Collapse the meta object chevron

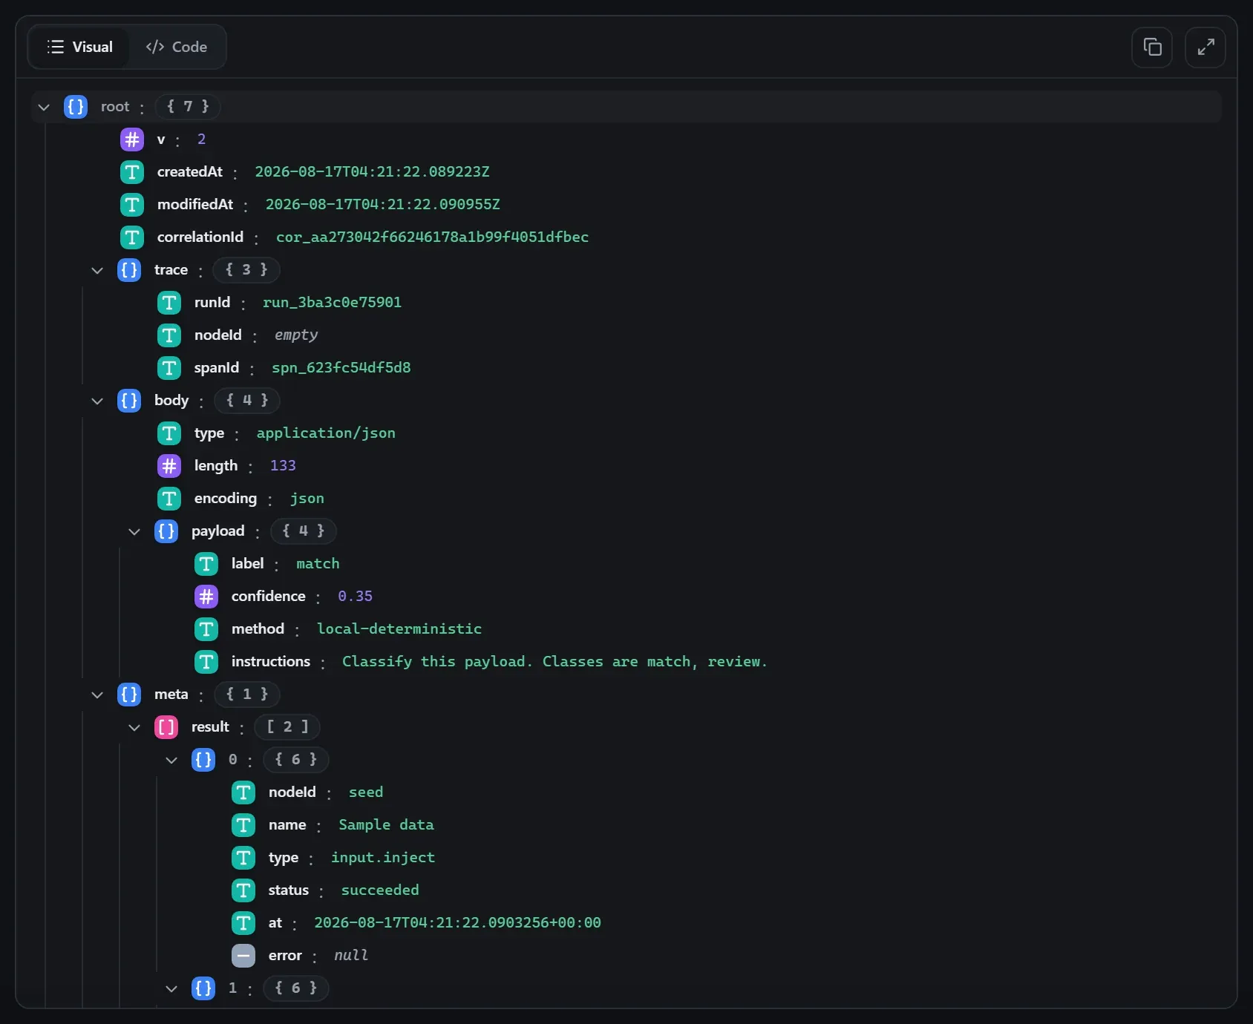point(97,695)
